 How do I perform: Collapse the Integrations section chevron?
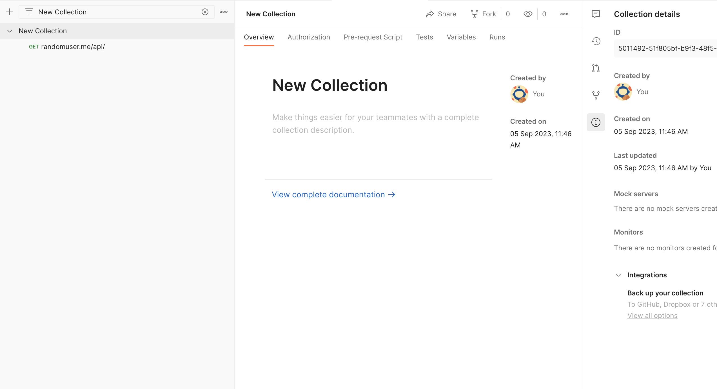tap(618, 275)
